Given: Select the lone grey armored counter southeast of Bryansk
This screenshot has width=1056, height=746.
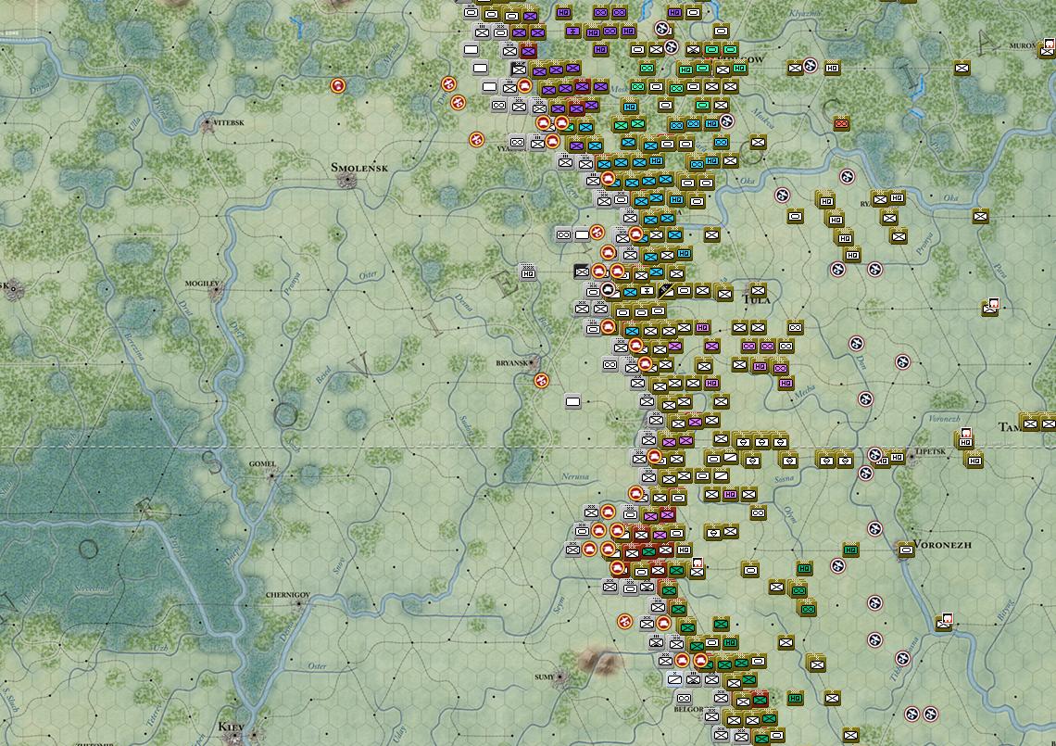Looking at the screenshot, I should [x=573, y=401].
